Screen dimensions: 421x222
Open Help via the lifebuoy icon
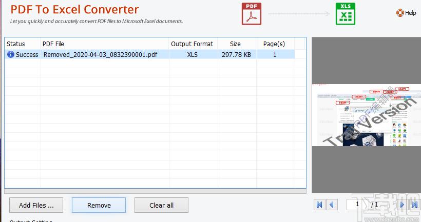(400, 13)
